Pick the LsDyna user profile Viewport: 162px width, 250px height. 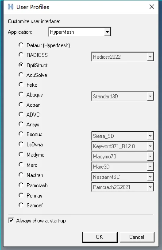[21, 144]
